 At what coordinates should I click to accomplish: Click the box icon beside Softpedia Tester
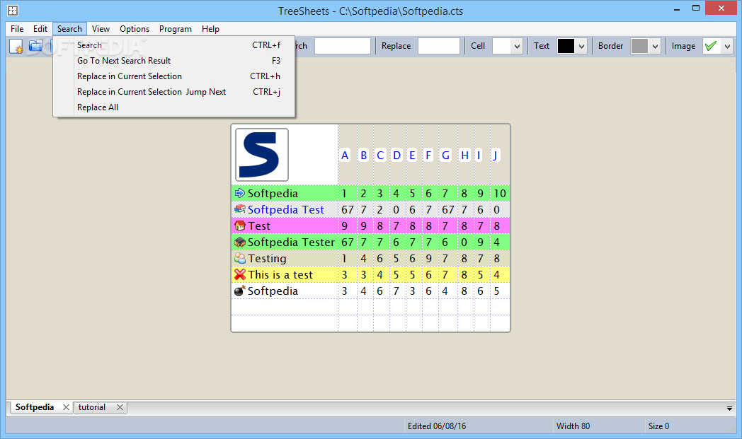240,242
